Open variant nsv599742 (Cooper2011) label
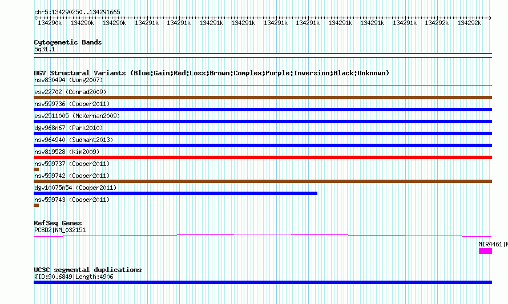Image resolution: width=508 pixels, height=304 pixels. [x=72, y=176]
